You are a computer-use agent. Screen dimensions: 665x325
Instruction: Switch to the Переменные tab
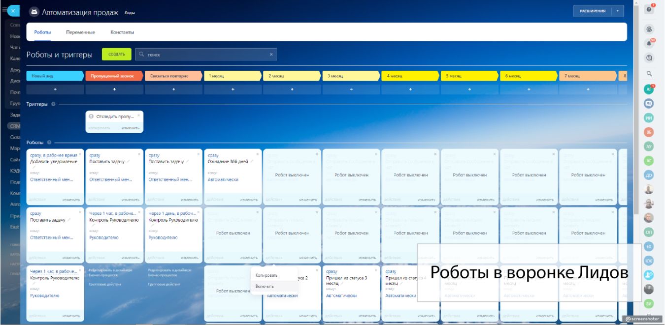[81, 32]
